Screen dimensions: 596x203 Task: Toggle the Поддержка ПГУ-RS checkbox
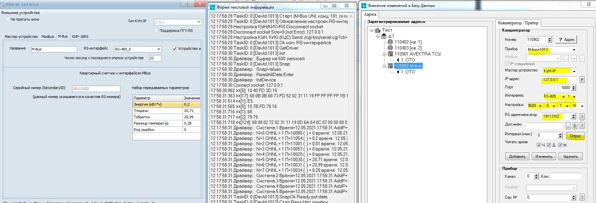coord(156,31)
